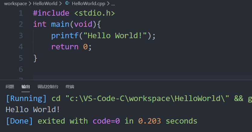Click the closing brace on line 5

(35, 58)
